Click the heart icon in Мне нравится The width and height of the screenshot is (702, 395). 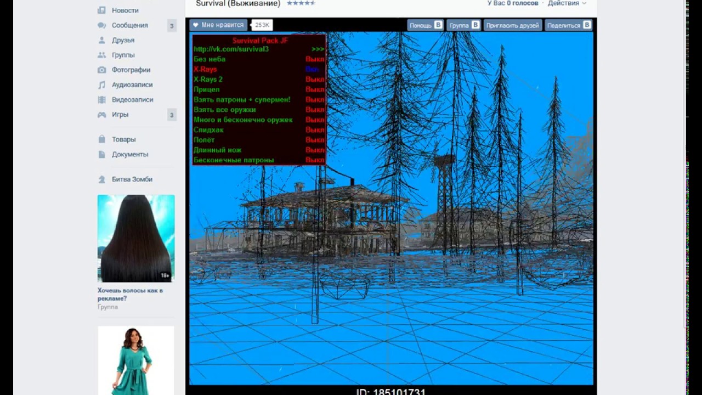[196, 25]
